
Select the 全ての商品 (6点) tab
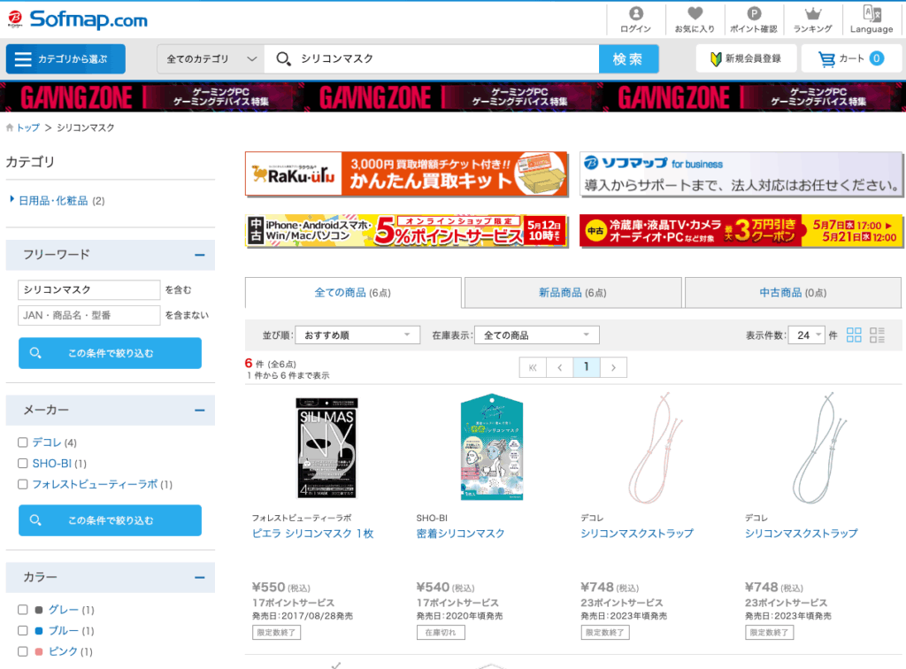pyautogui.click(x=353, y=293)
